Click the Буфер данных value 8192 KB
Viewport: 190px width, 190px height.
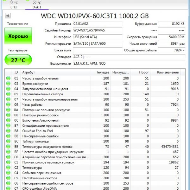[172, 24]
